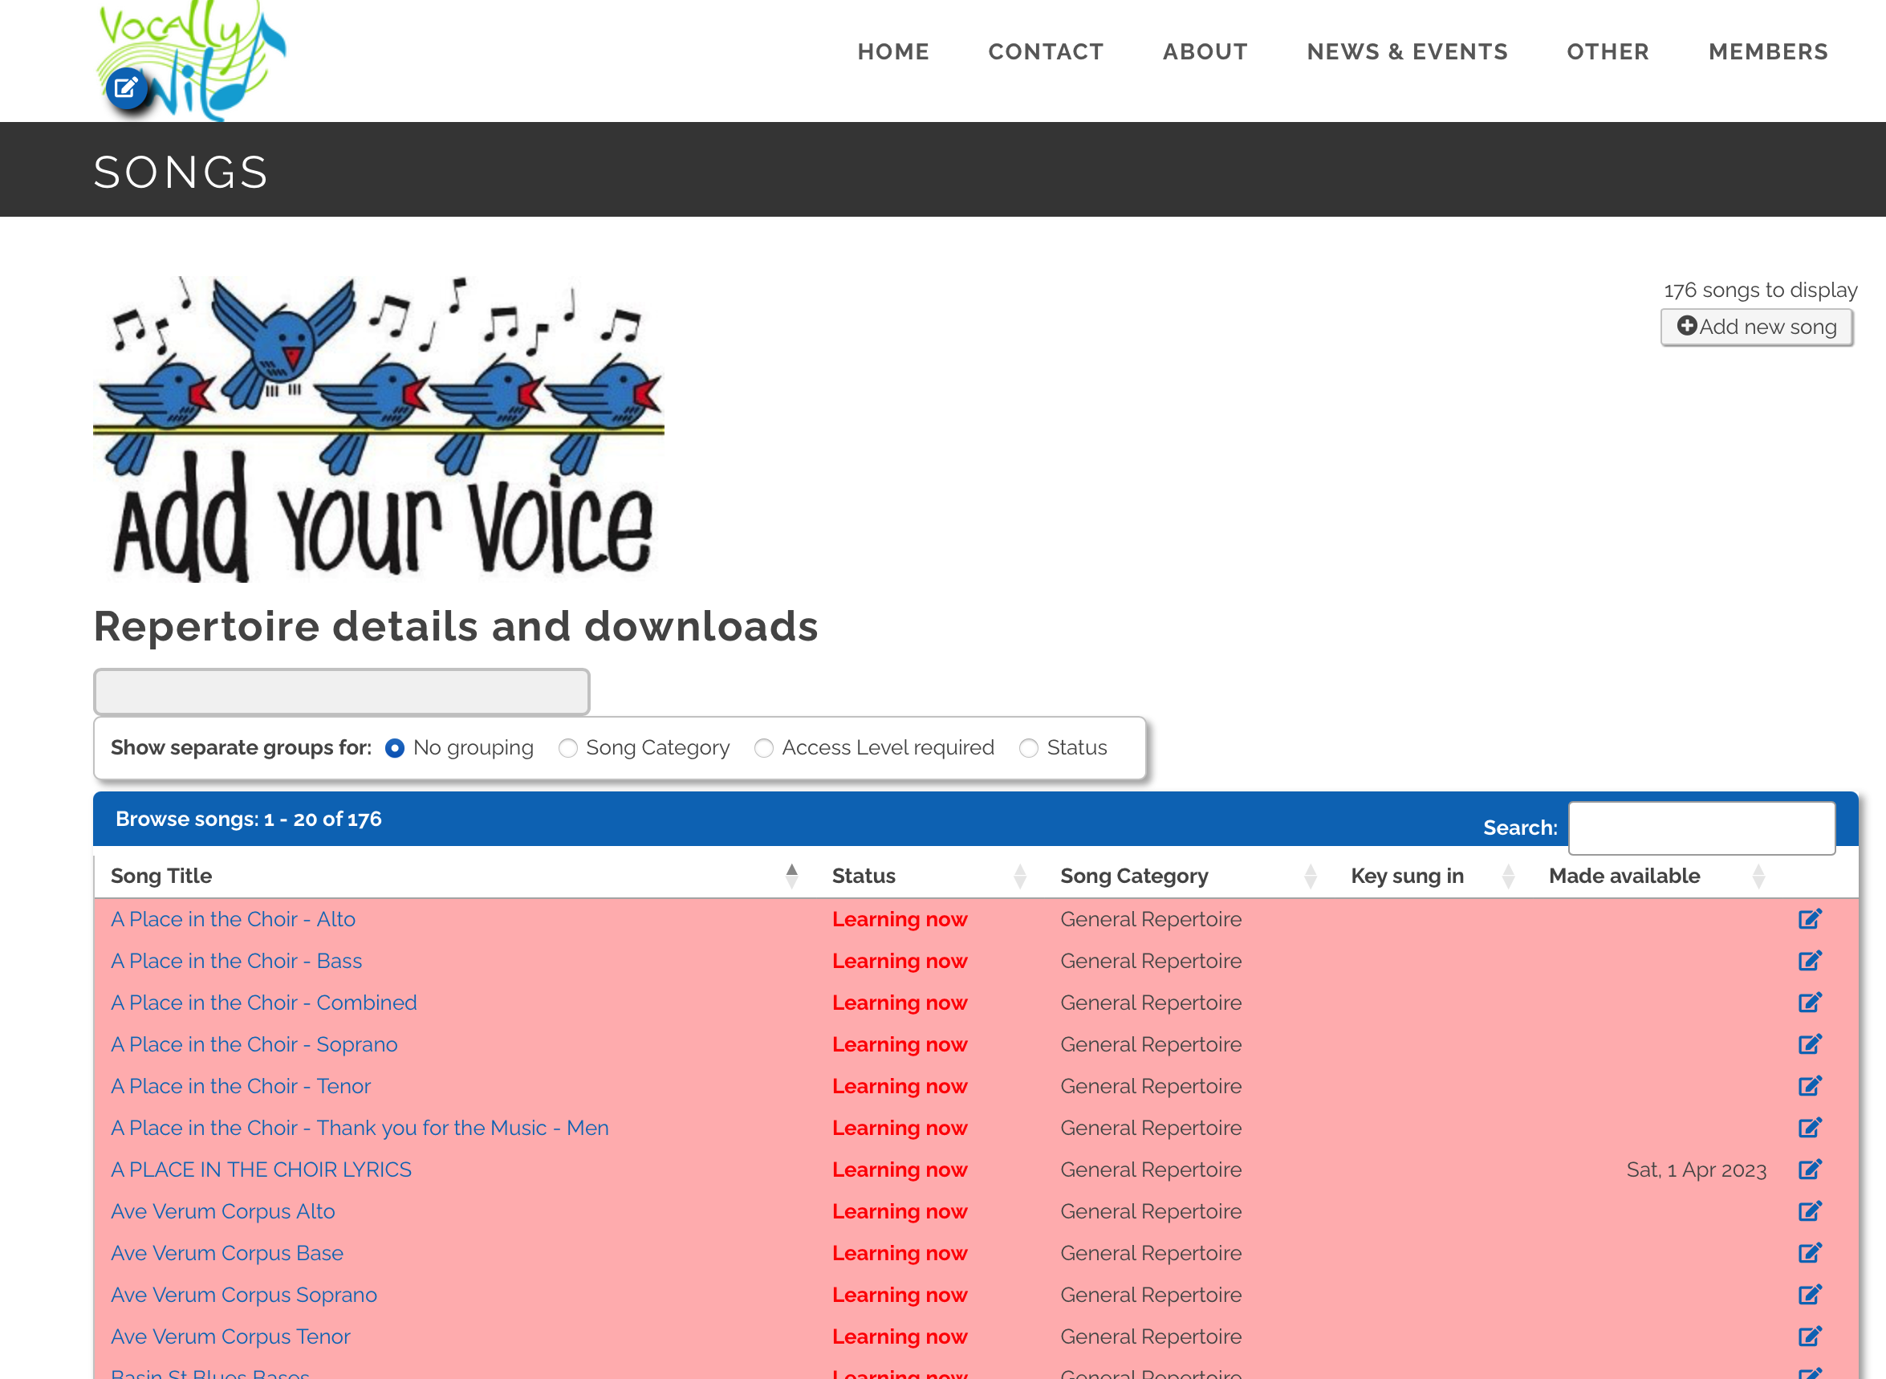Edit the song A Place in the Choir - Bass

click(1809, 961)
